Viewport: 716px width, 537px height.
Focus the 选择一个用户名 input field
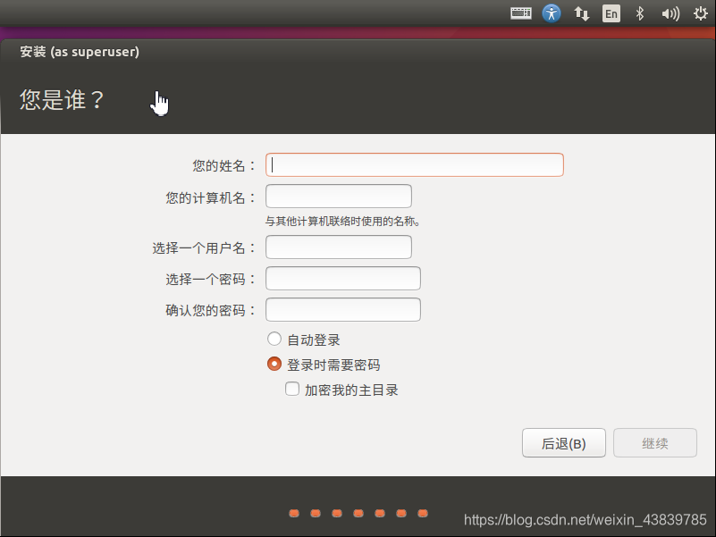click(339, 247)
